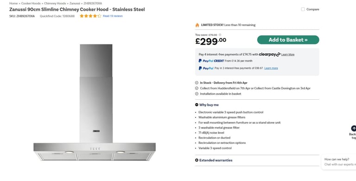This screenshot has width=356, height=181.
Task: Open the Home breadcrumb link
Action: click(x=13, y=3)
